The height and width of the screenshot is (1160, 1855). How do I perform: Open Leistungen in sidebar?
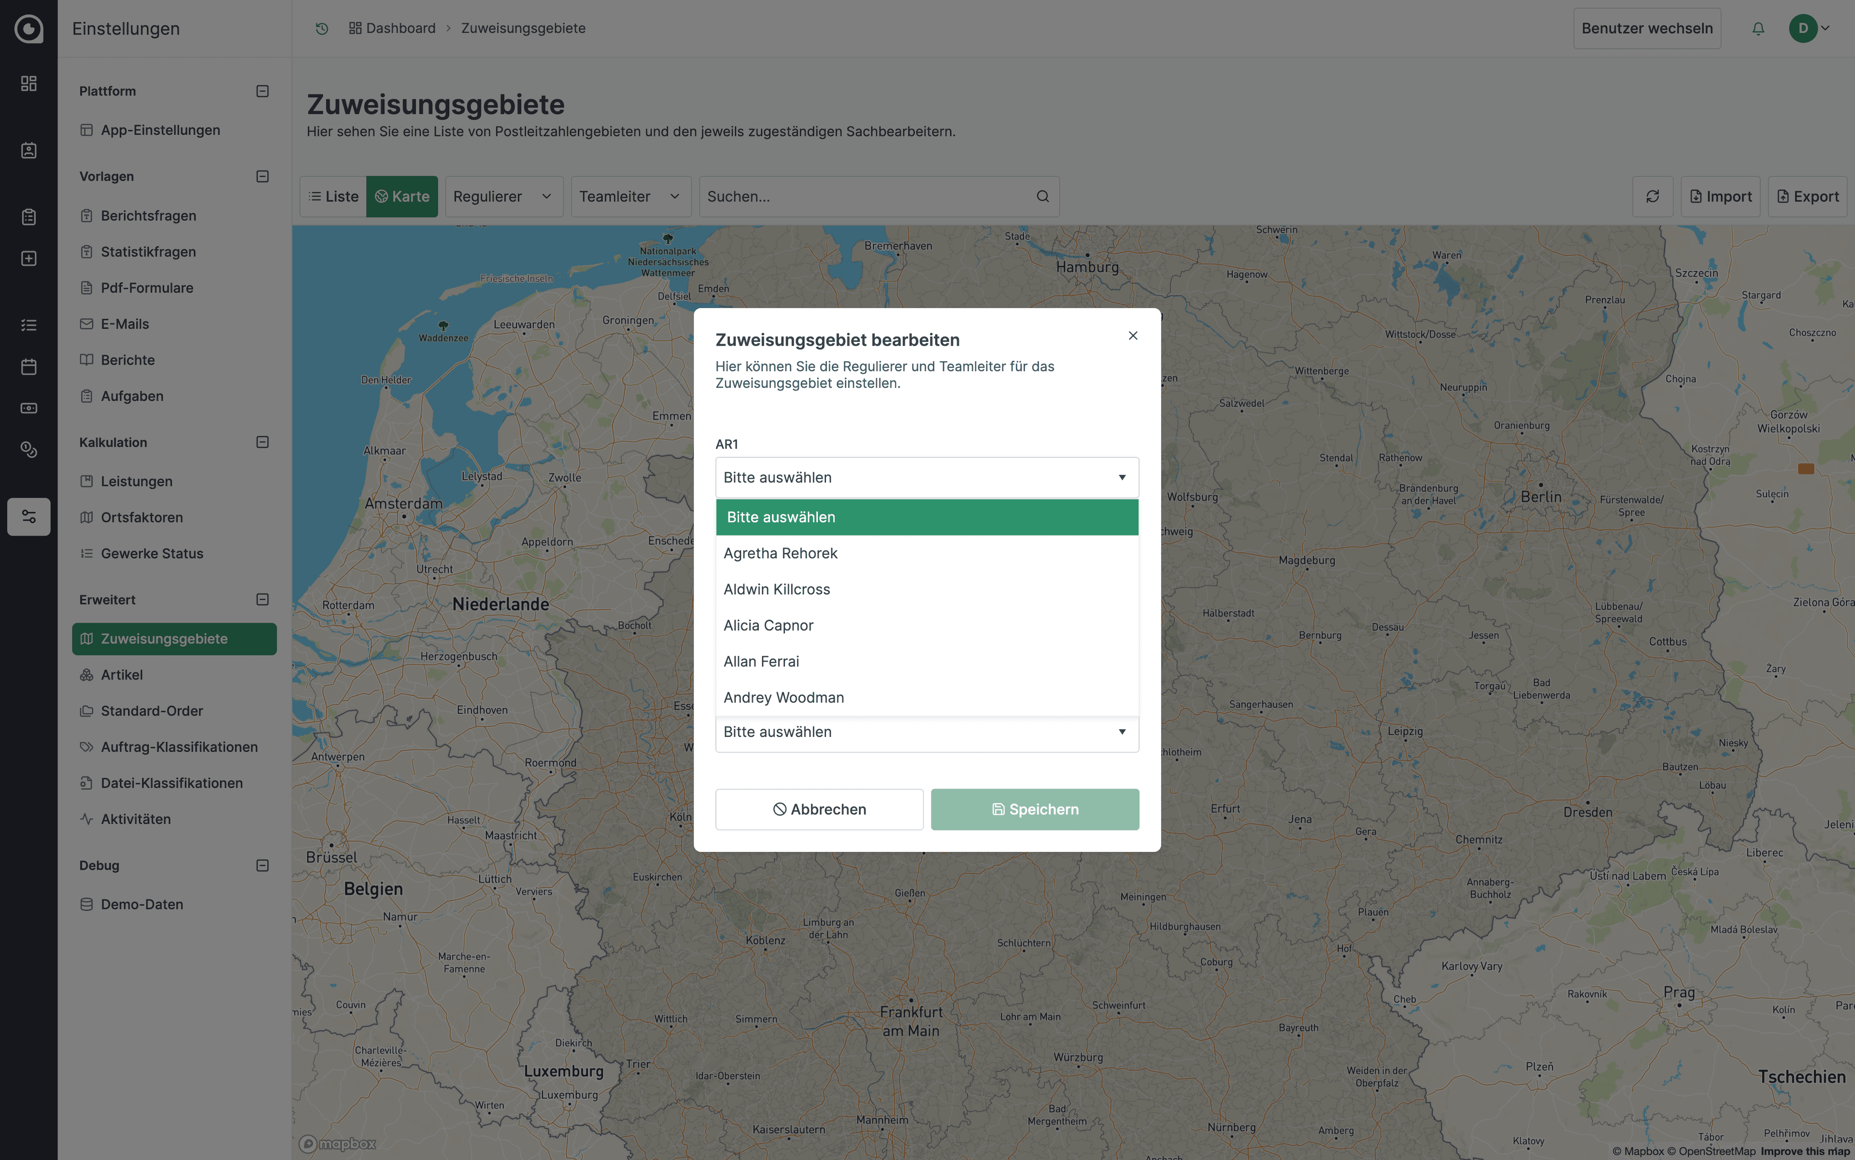[x=174, y=481]
